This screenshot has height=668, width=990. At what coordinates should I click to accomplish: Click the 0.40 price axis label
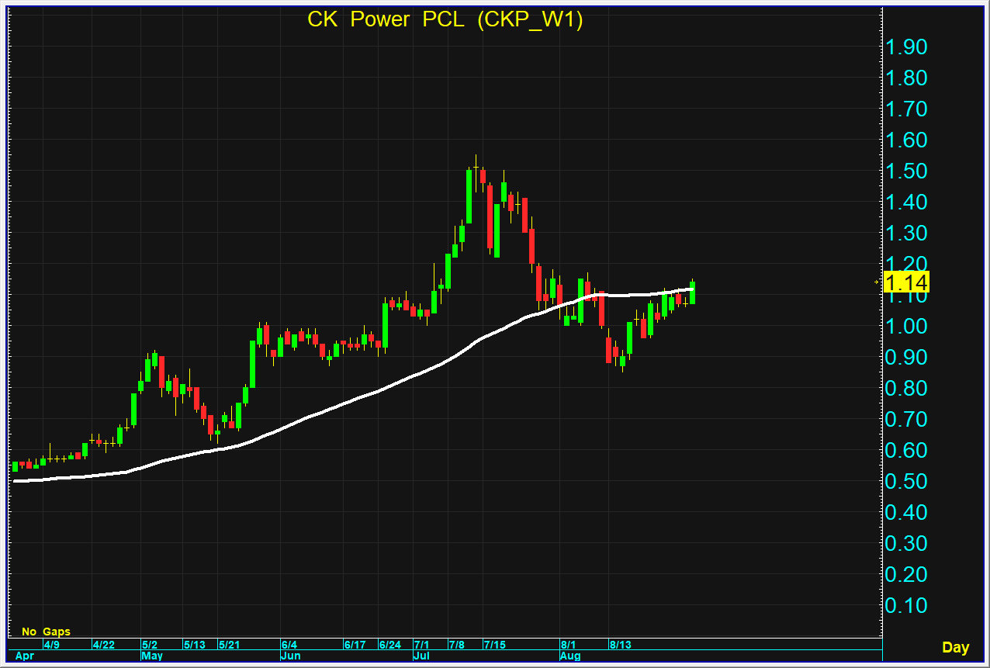pos(906,512)
